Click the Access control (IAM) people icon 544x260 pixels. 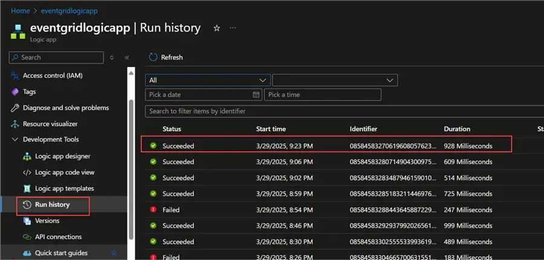tap(15, 75)
